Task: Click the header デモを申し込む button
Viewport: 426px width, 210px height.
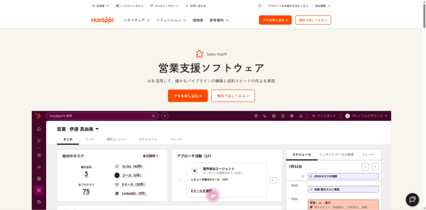Action: [275, 20]
